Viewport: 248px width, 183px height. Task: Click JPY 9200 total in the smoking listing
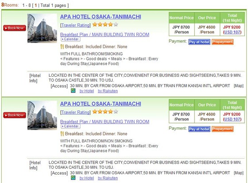[232, 27]
